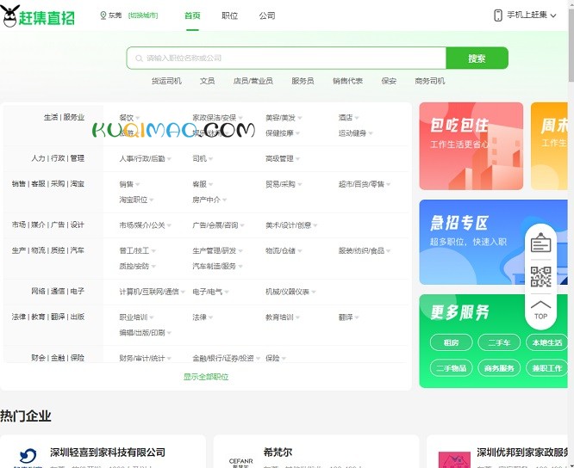The width and height of the screenshot is (574, 468).
Task: Click 显示全部职位 link
Action: [206, 377]
